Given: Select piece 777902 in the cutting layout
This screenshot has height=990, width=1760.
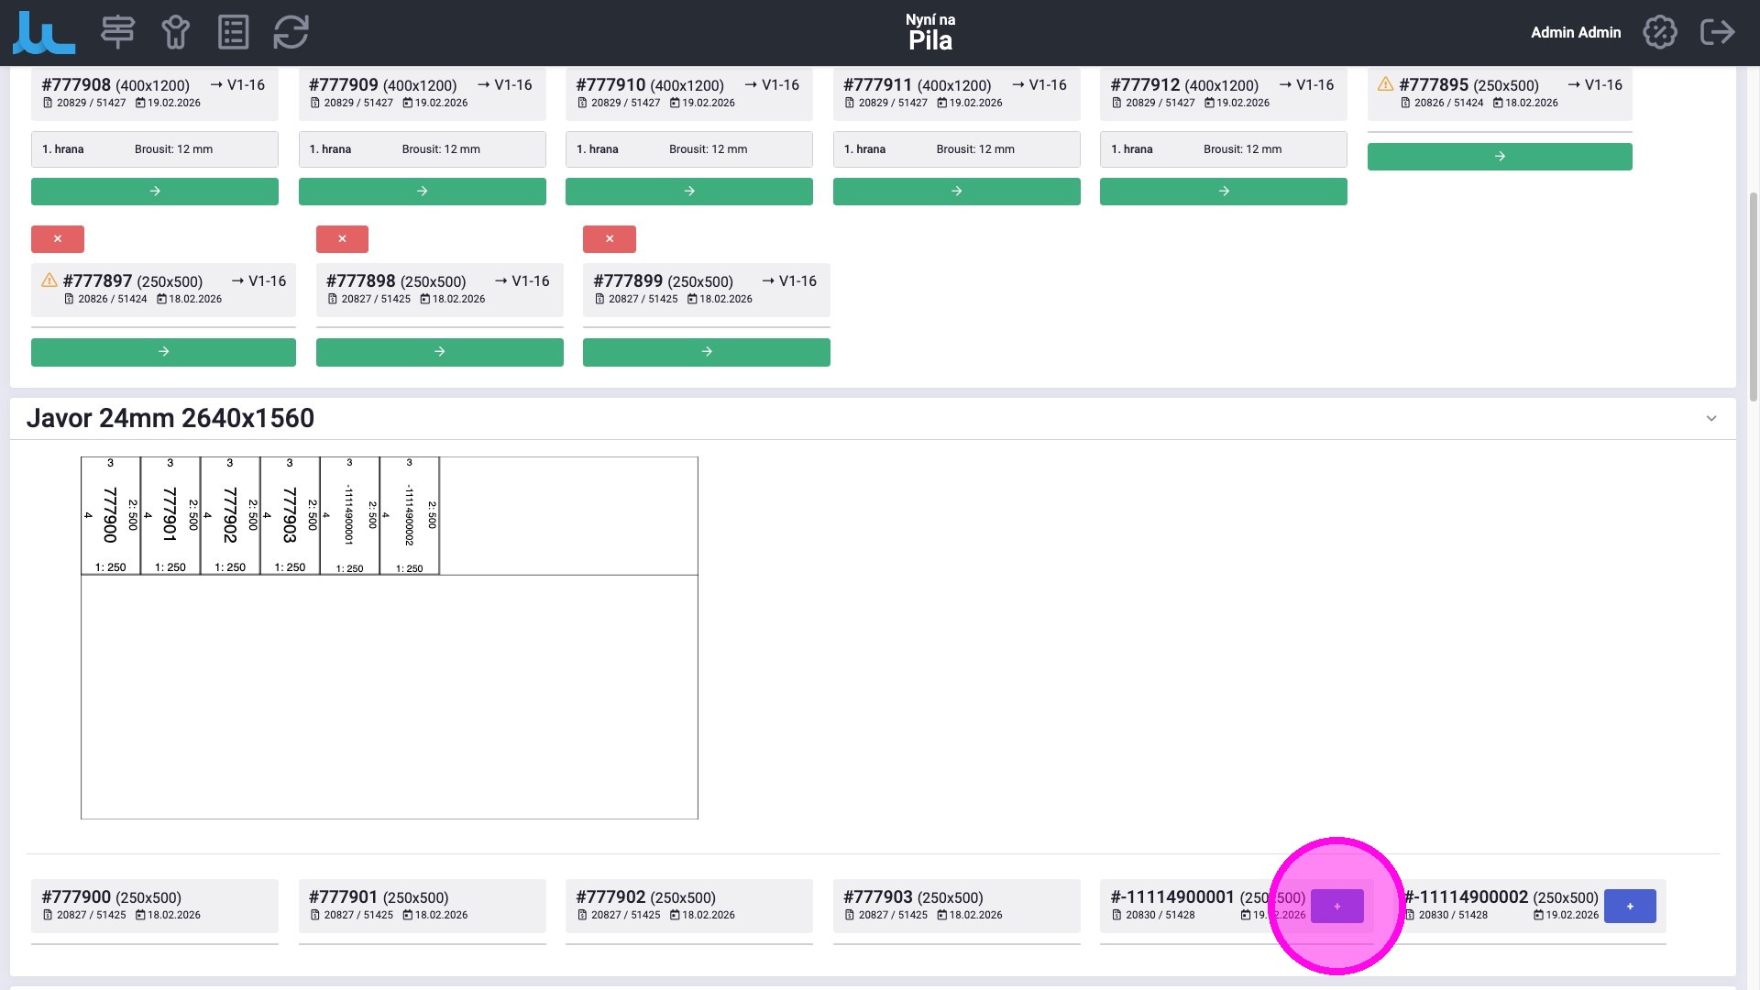Looking at the screenshot, I should pos(230,515).
